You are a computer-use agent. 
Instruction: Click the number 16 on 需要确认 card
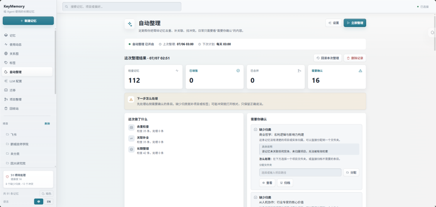[x=316, y=81]
